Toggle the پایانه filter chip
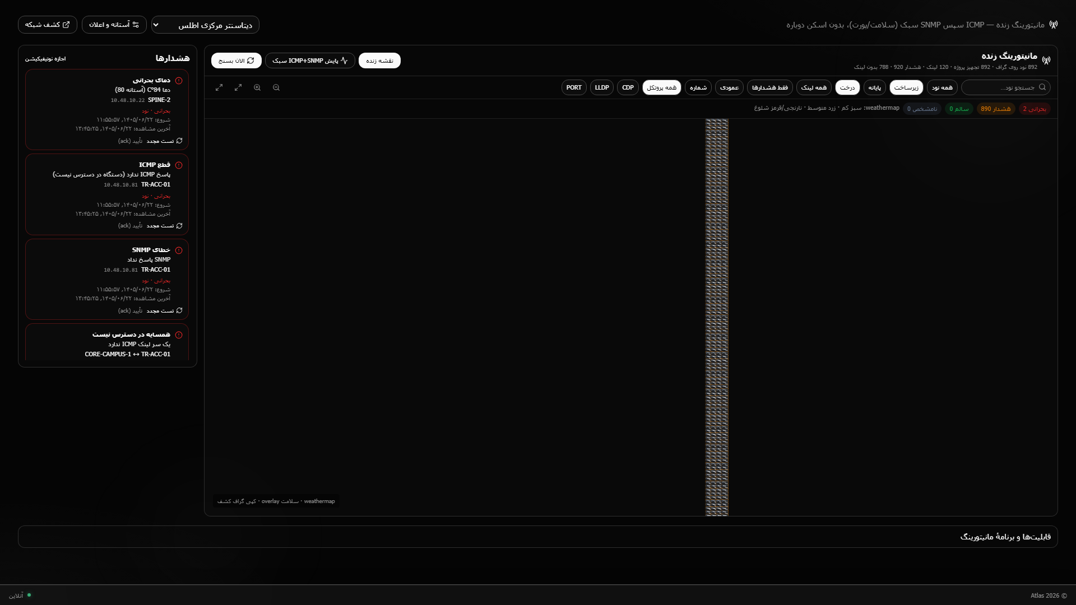This screenshot has width=1076, height=605. click(x=874, y=87)
